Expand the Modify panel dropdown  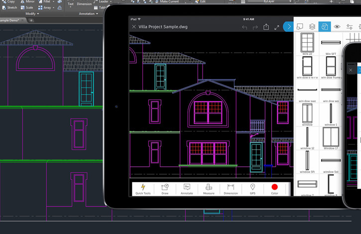pyautogui.click(x=32, y=14)
